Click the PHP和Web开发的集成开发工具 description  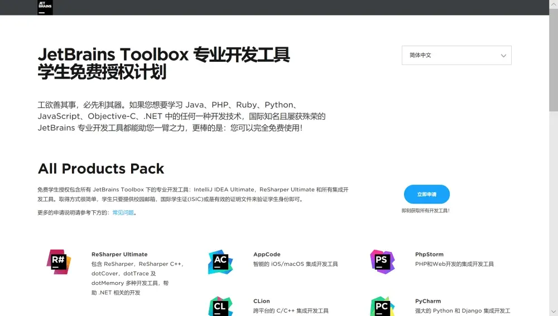coord(454,264)
